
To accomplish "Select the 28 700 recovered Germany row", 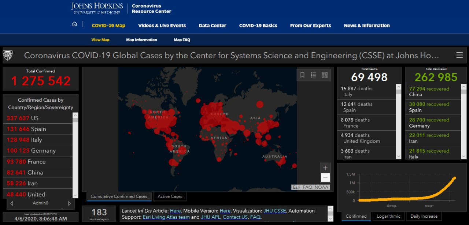I will click(433, 123).
